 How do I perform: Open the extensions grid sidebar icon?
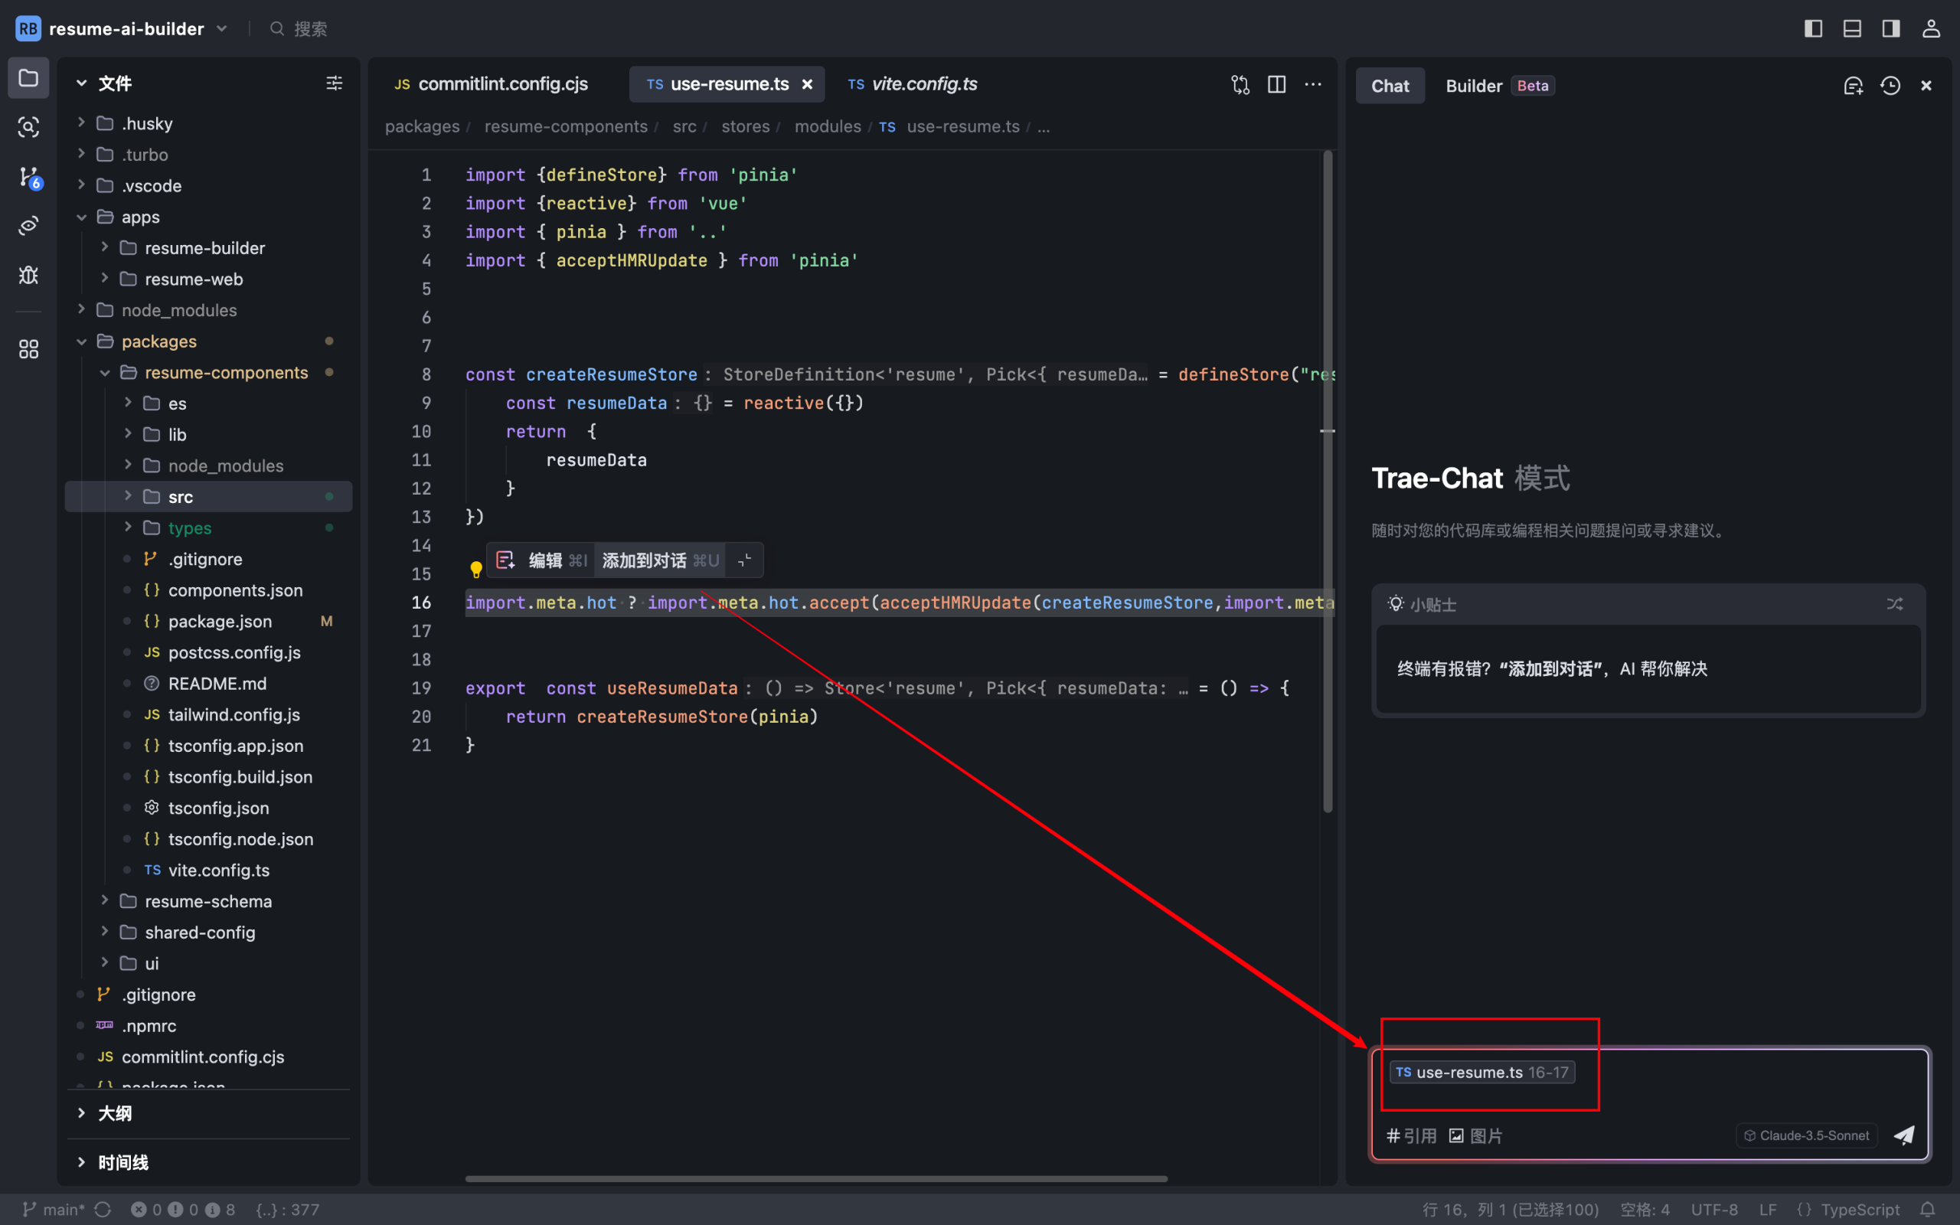(x=29, y=349)
